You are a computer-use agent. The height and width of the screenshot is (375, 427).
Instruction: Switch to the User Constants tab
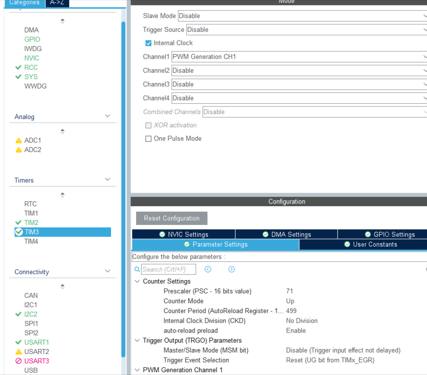[363, 244]
